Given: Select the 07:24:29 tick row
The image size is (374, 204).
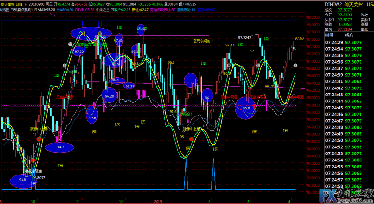Looking at the screenshot, I should pyautogui.click(x=348, y=42).
